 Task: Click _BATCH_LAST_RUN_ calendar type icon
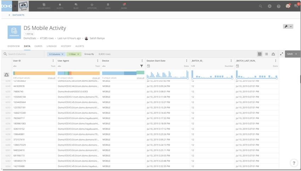click(x=238, y=66)
